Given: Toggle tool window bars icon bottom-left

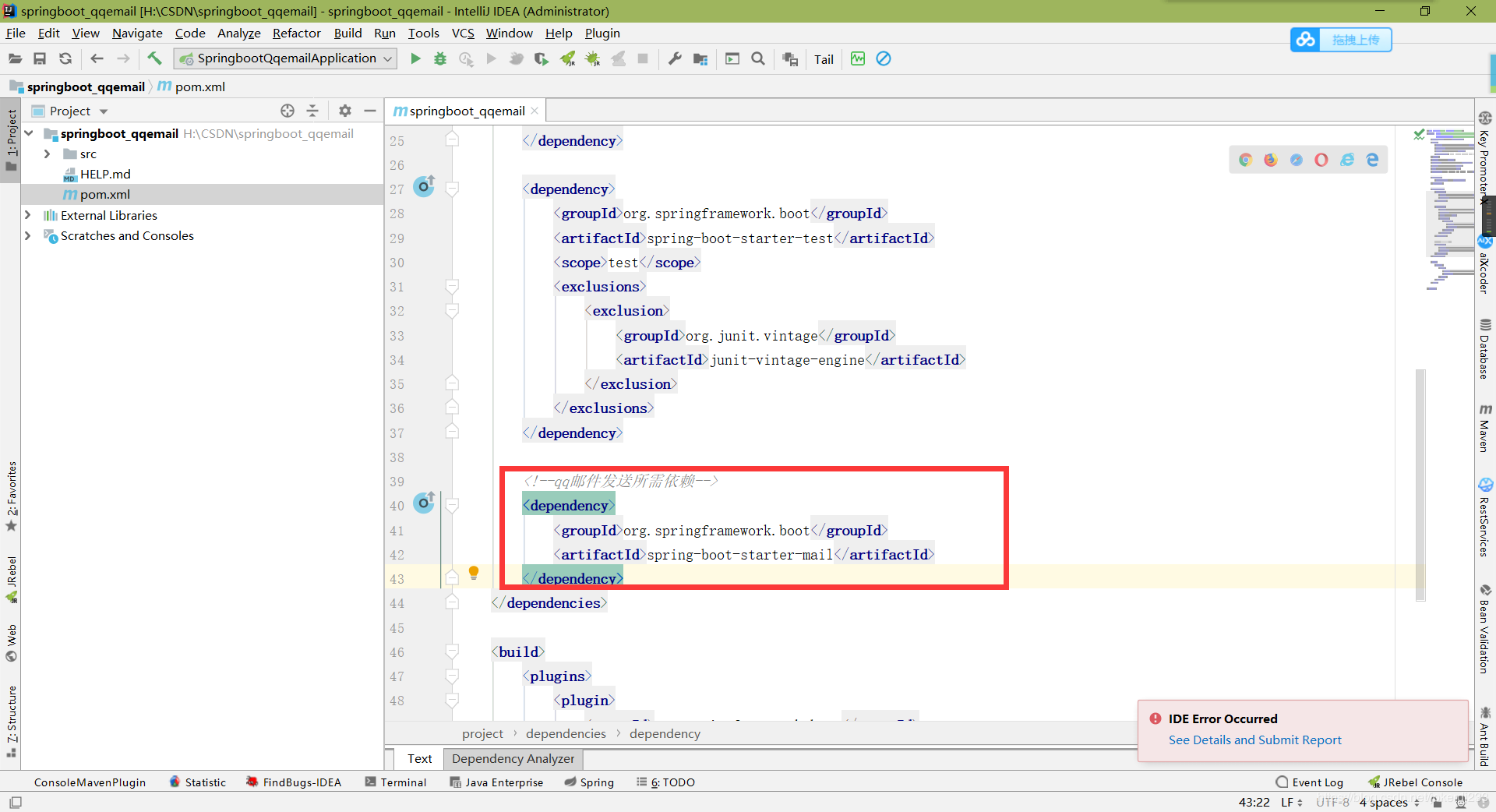Looking at the screenshot, I should click(x=16, y=802).
